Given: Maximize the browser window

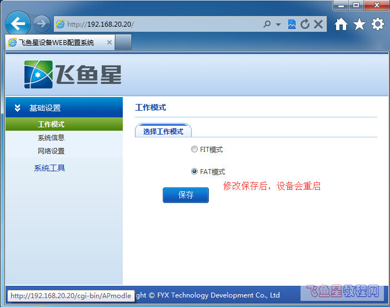Looking at the screenshot, I should (x=356, y=5).
